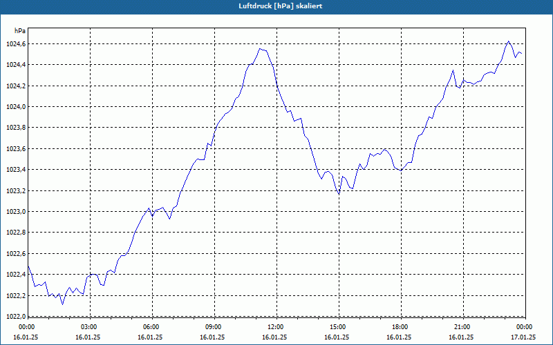Click the 1023,0 y-axis label
Screen dimensions: 553x345
click(x=16, y=212)
